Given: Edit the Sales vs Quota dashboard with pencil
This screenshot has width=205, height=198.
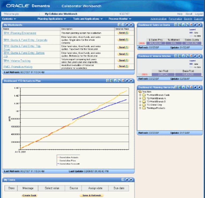Looking at the screenshot, I should click(187, 25).
